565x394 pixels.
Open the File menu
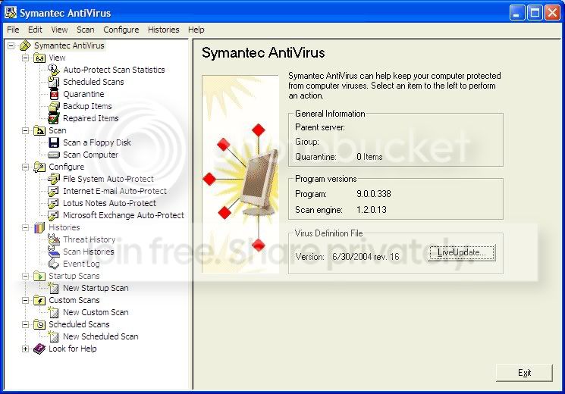point(13,30)
